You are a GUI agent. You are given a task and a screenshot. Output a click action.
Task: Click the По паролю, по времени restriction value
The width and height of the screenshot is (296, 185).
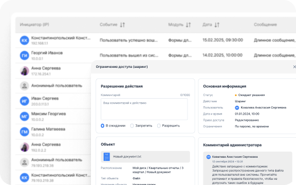tap(252, 126)
